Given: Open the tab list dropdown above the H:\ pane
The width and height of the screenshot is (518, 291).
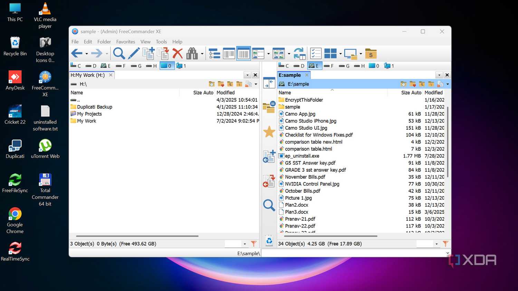Looking at the screenshot, I should tap(247, 75).
